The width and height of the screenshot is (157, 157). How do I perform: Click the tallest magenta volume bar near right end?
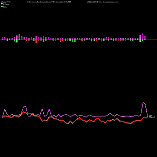143,36
